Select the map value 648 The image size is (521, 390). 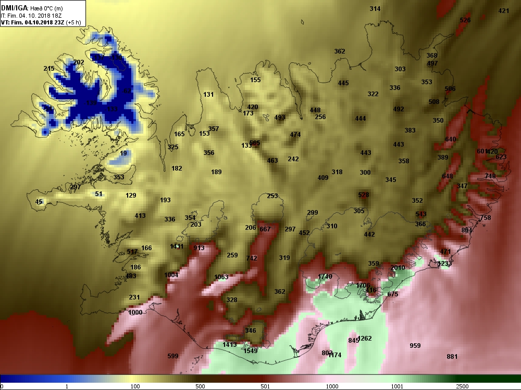coord(448,176)
